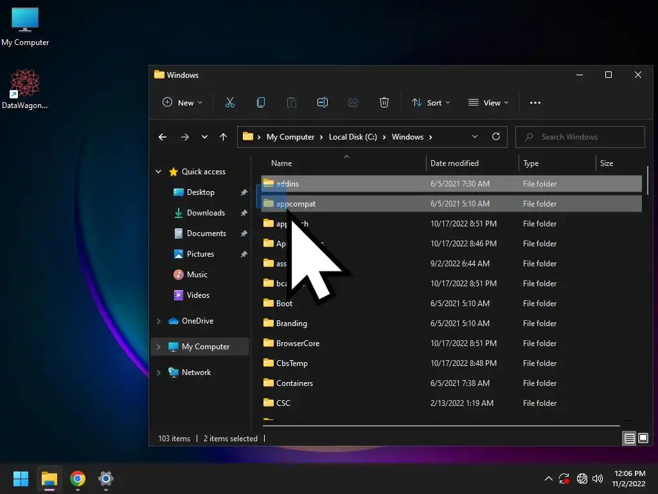Image resolution: width=658 pixels, height=494 pixels.
Task: Open the View layout dropdown
Action: [488, 102]
